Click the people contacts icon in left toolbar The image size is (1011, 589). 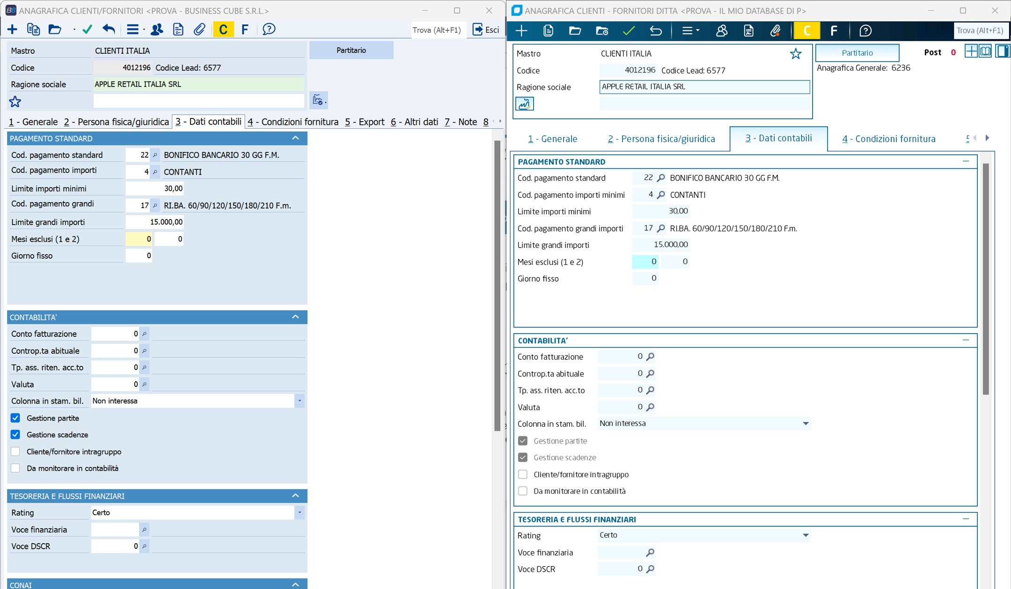coord(157,29)
